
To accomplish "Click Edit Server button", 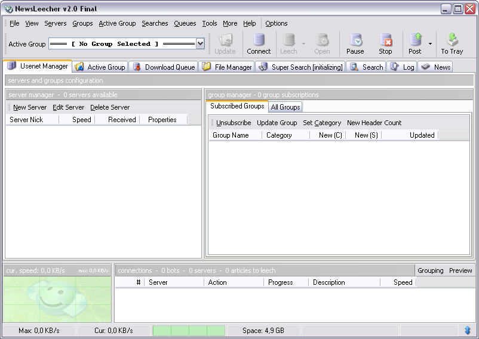I will (69, 107).
